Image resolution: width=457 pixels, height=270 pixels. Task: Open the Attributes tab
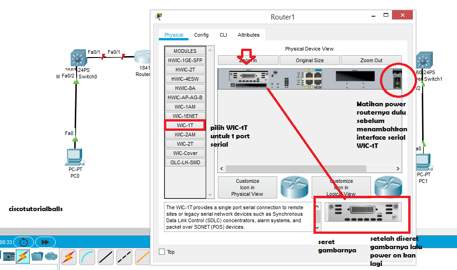point(248,34)
